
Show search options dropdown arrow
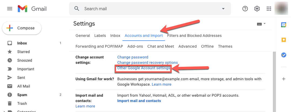223,9
